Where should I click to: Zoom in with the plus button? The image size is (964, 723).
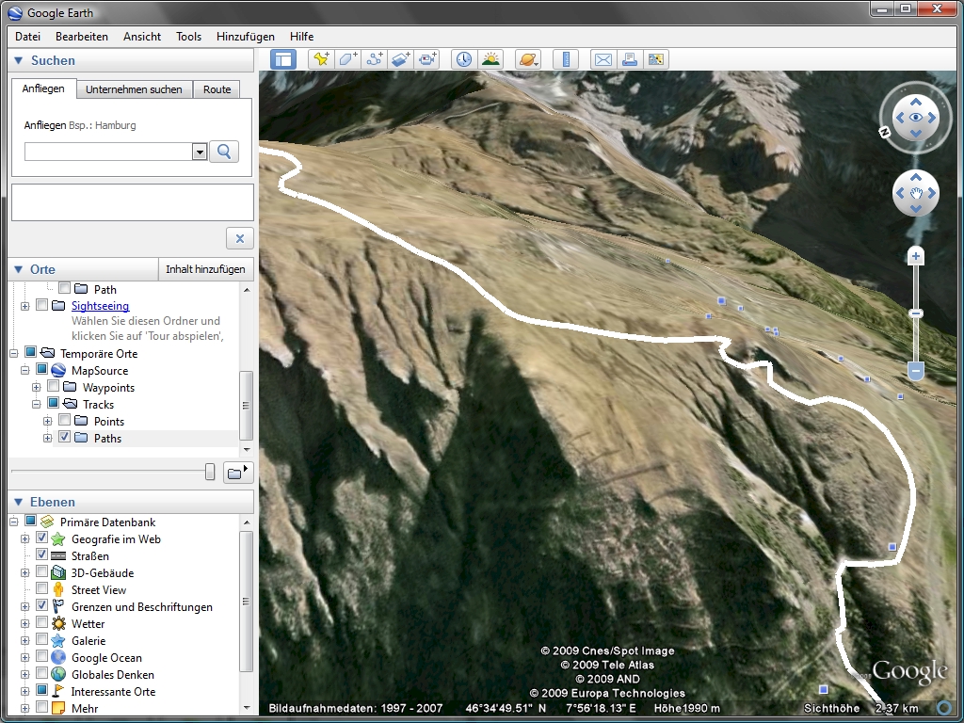(916, 256)
